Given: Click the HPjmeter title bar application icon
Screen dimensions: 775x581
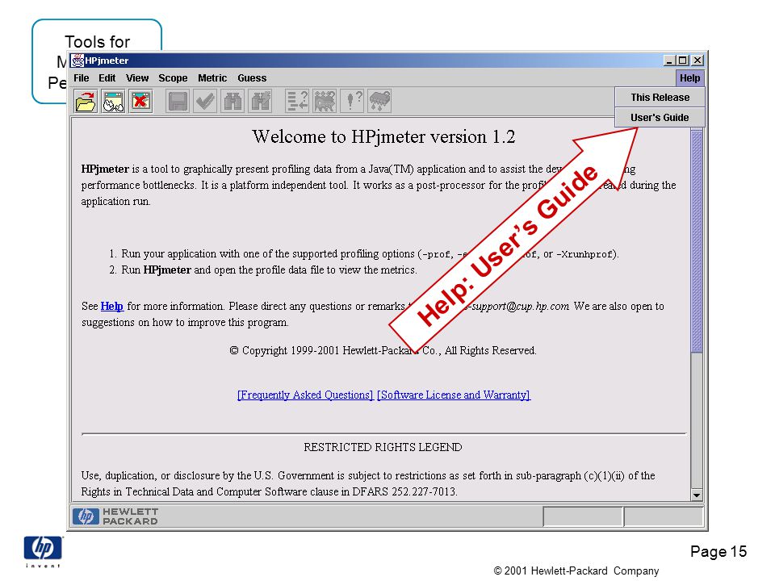Looking at the screenshot, I should [77, 61].
